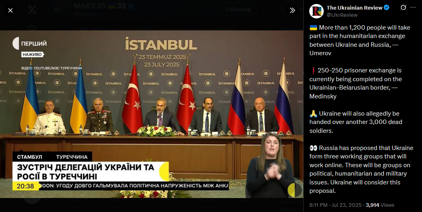Open the post timestamp 8:11 PM Jul 23, 2025

point(335,205)
